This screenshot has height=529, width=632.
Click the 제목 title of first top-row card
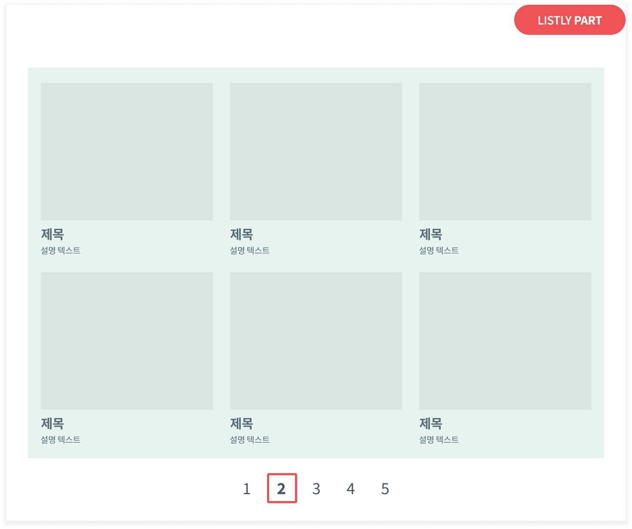pos(52,234)
